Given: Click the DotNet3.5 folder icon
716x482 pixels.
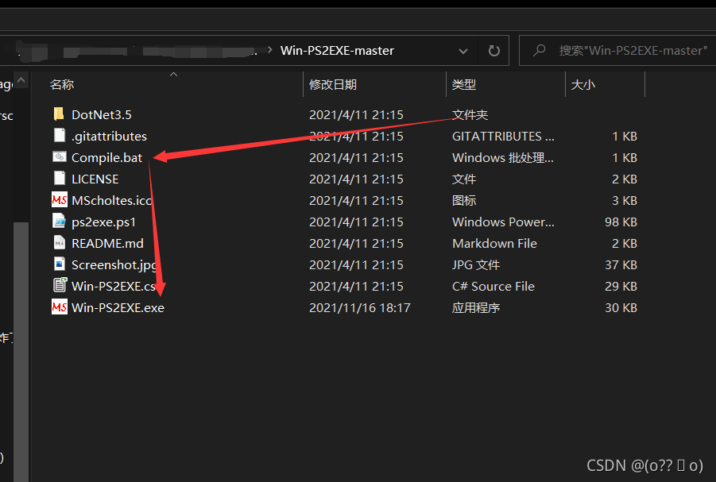Looking at the screenshot, I should 59,114.
